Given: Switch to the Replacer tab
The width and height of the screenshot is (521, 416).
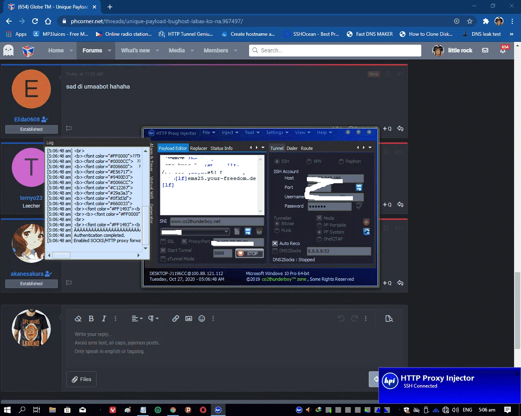Looking at the screenshot, I should (x=199, y=148).
